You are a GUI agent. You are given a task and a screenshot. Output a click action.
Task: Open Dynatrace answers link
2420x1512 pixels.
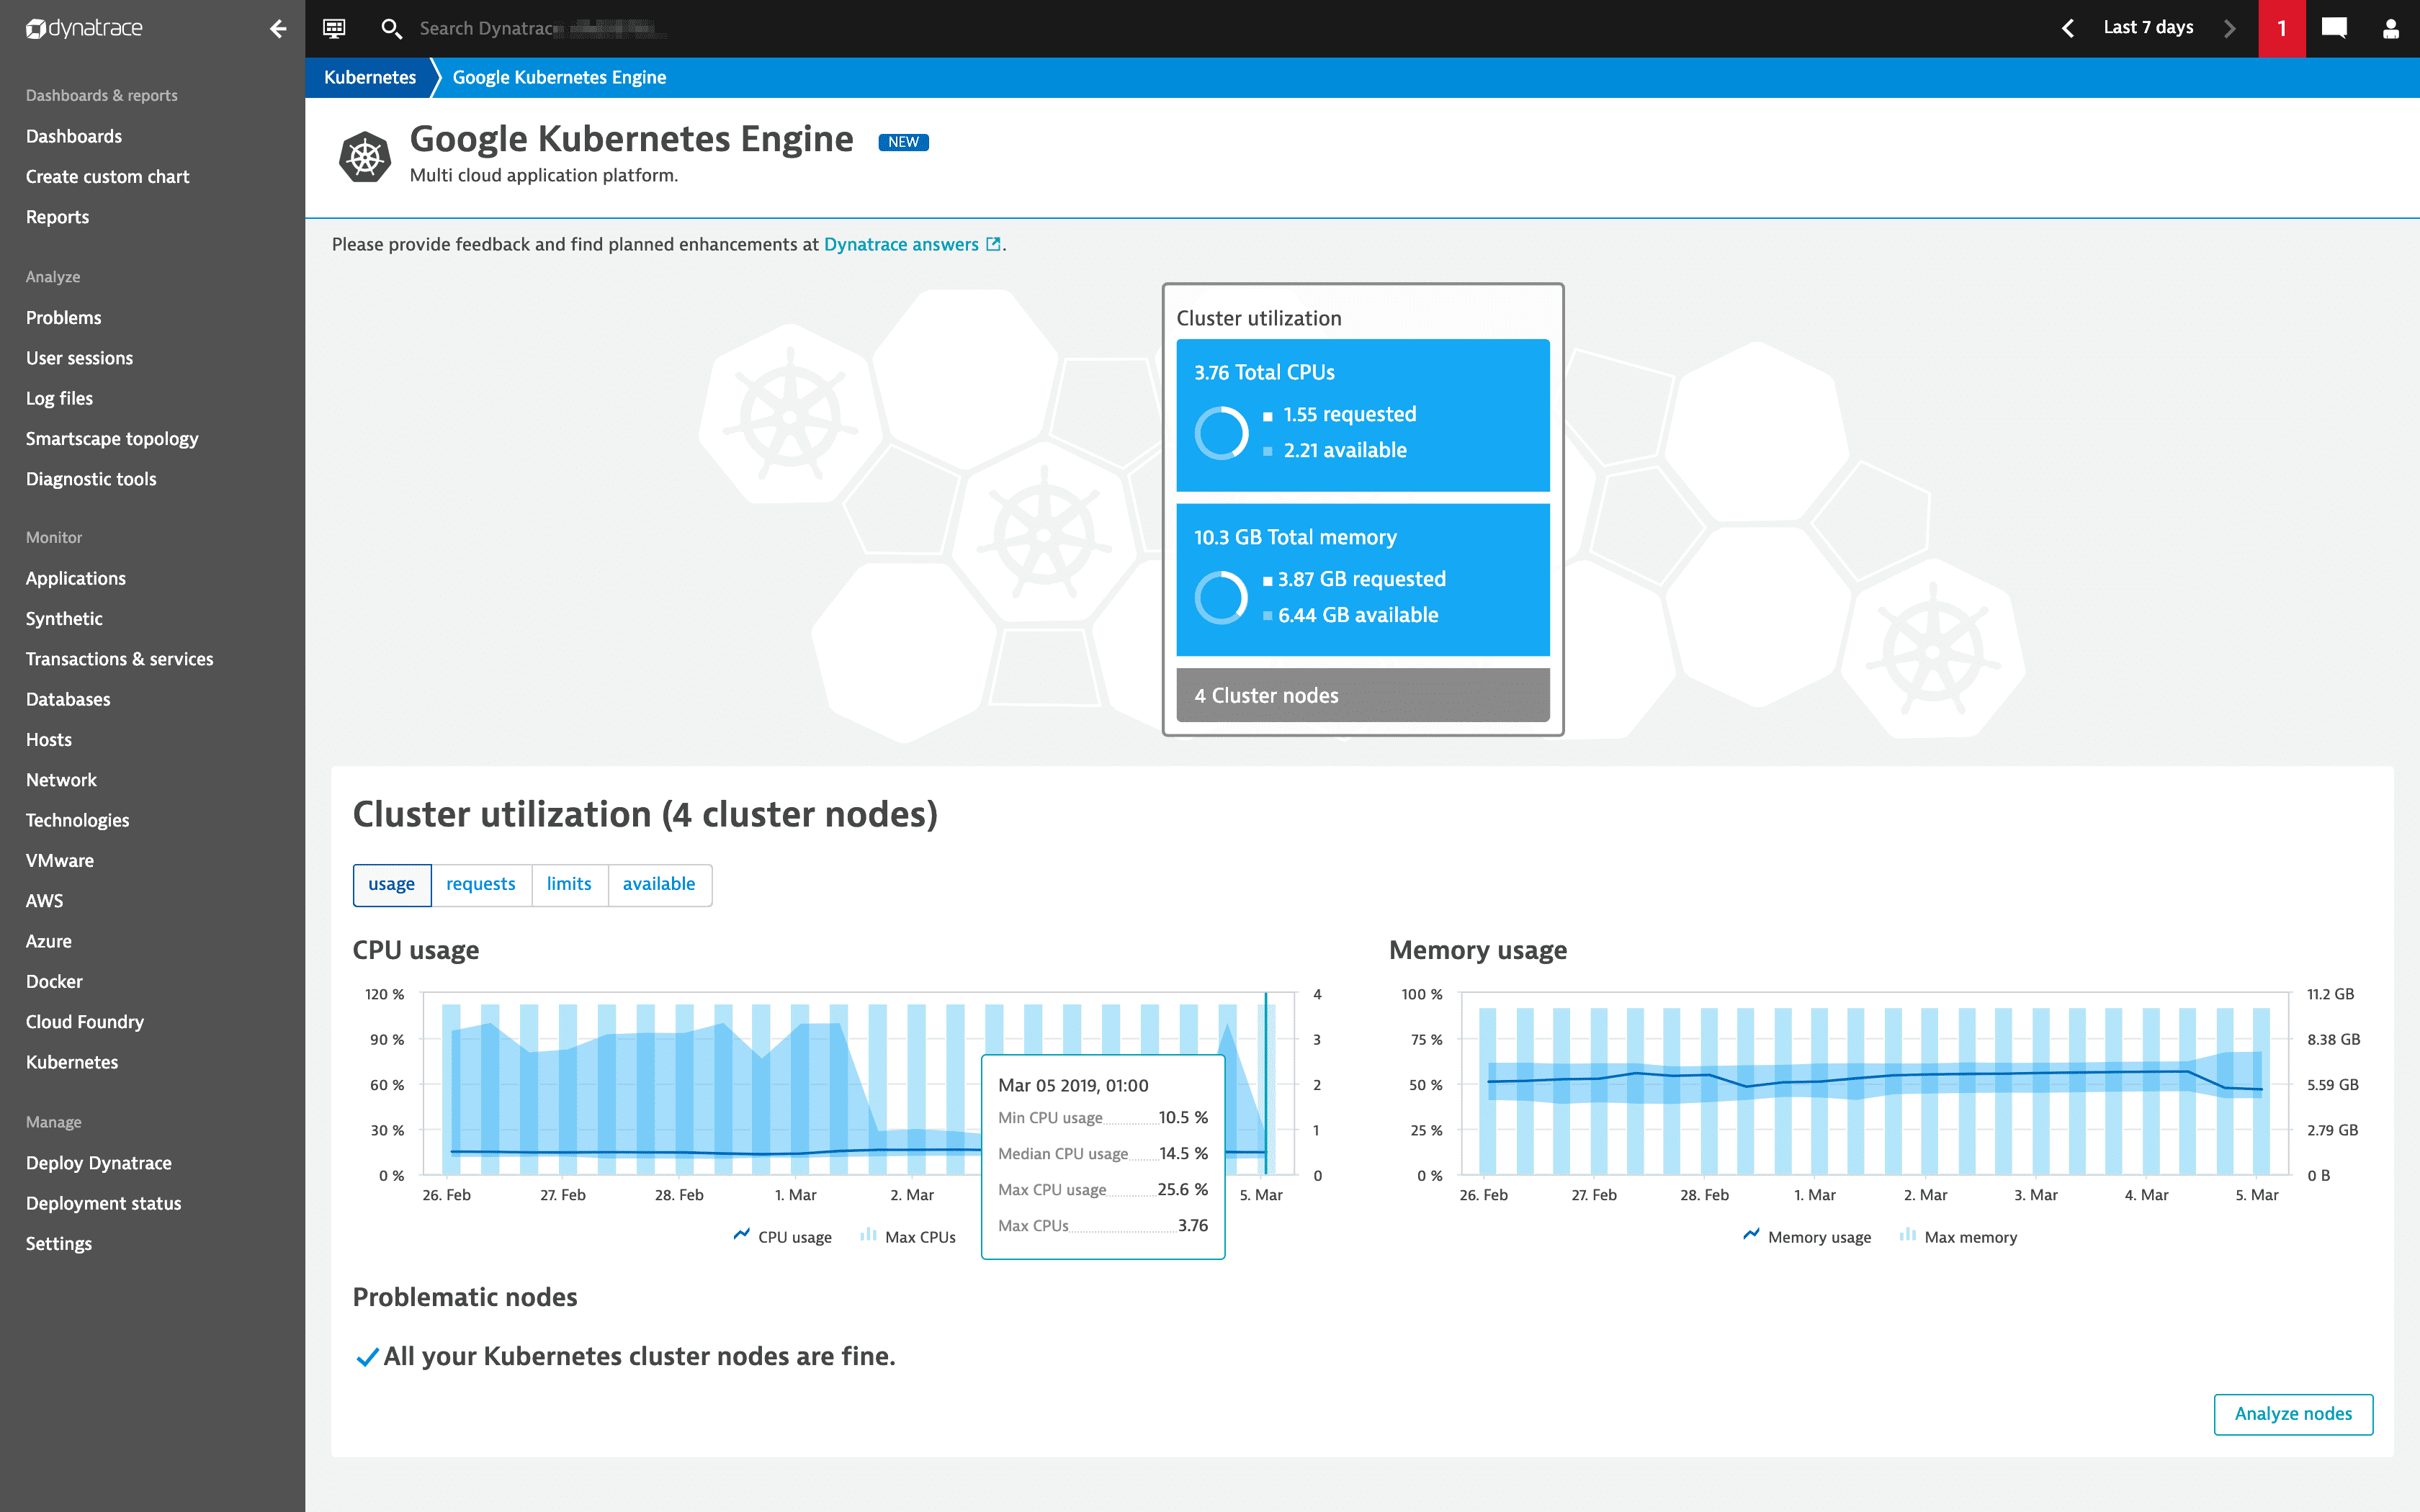click(901, 244)
